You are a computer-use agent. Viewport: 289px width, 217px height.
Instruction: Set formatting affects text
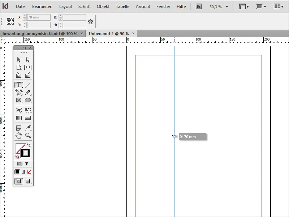[26, 164]
